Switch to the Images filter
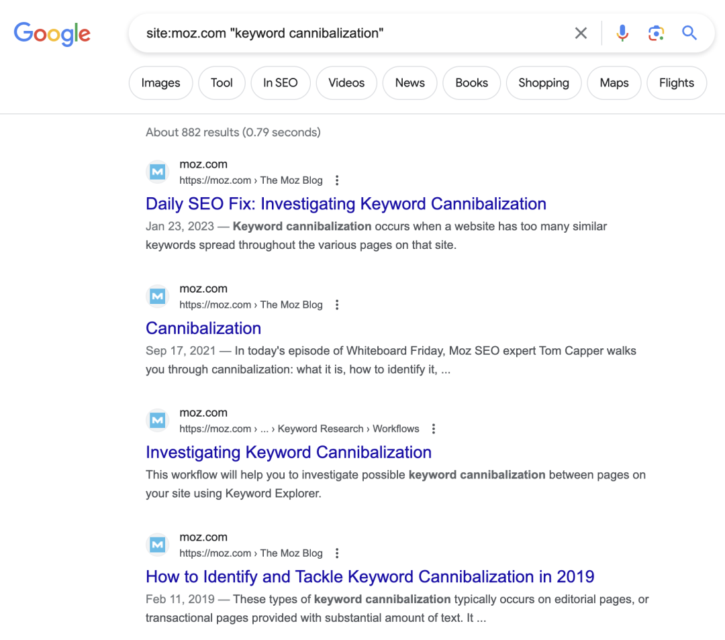 point(161,83)
